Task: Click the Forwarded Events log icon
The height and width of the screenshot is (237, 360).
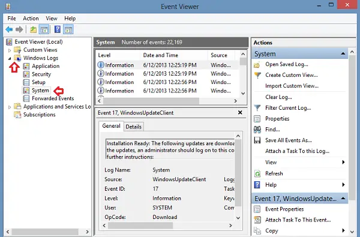Action: tap(26, 98)
